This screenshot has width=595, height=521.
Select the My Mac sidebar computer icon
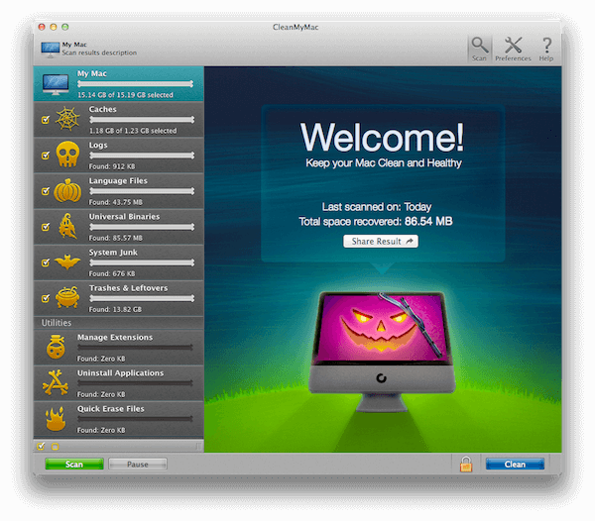click(x=56, y=84)
